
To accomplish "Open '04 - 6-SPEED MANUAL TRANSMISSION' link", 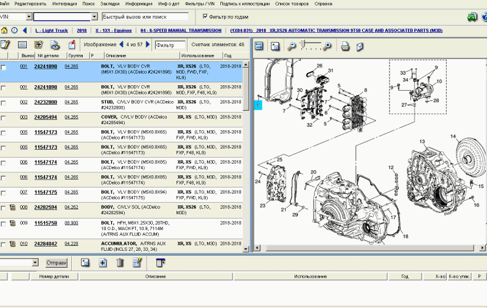I will pyautogui.click(x=181, y=30).
